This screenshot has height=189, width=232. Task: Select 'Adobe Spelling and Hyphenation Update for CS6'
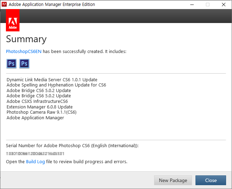pyautogui.click(x=56, y=85)
